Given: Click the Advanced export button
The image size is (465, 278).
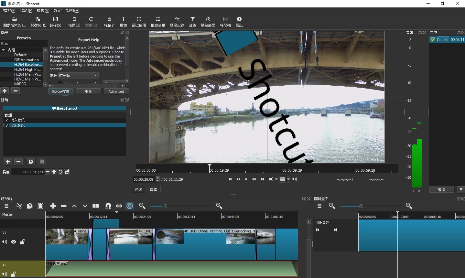Looking at the screenshot, I should pyautogui.click(x=116, y=91).
